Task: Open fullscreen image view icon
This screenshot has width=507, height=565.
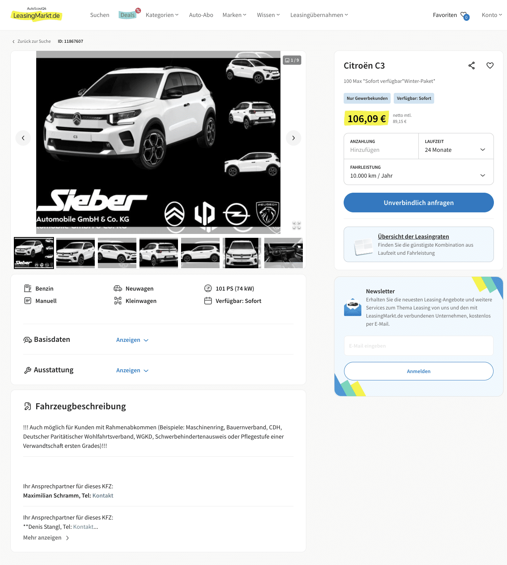Action: (x=296, y=225)
